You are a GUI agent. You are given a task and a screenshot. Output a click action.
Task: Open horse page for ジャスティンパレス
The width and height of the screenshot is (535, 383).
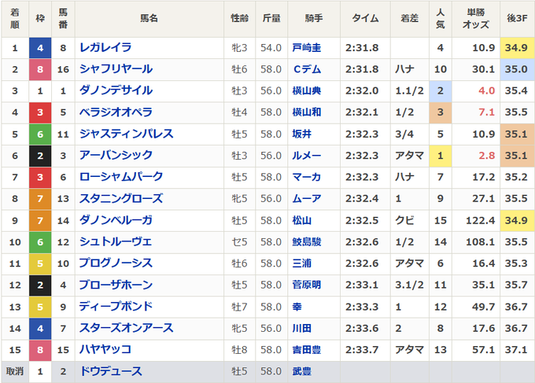pyautogui.click(x=126, y=134)
